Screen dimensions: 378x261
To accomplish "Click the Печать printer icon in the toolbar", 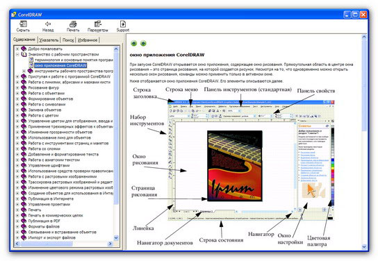I will [73, 24].
